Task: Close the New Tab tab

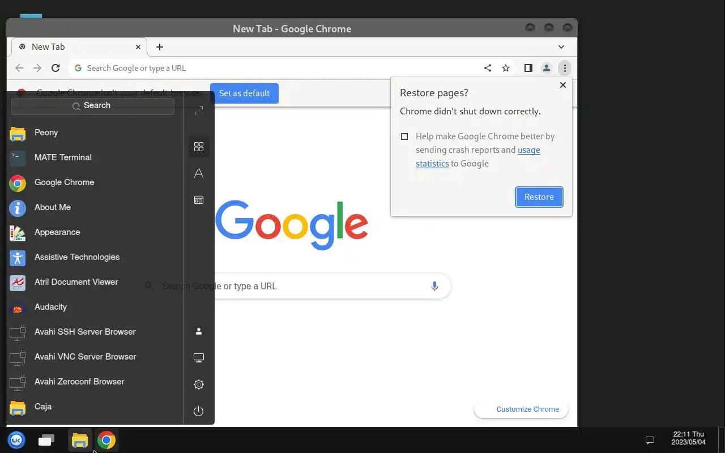Action: coord(138,47)
